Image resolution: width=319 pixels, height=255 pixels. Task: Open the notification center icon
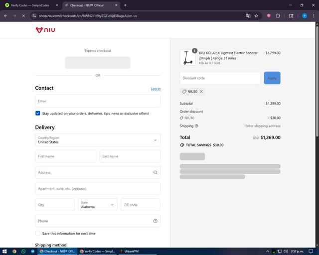311,252
